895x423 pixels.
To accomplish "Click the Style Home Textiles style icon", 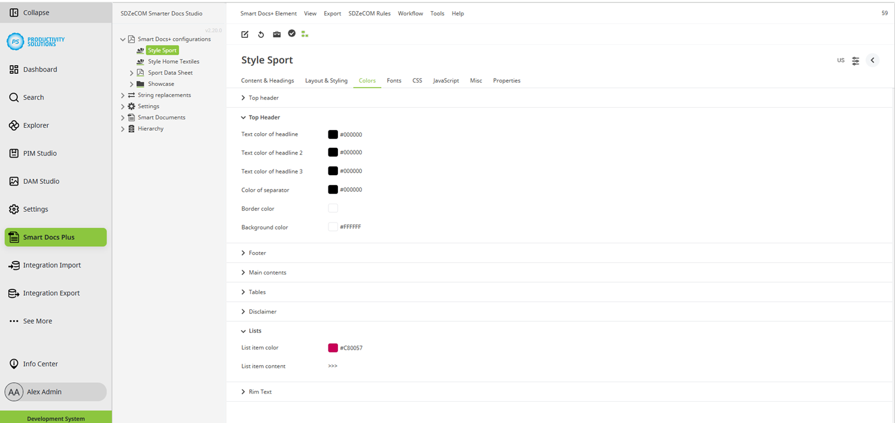I will pos(140,62).
